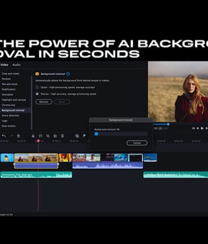Open Crop and rotate settings
This screenshot has height=244, width=208.
click(10, 74)
